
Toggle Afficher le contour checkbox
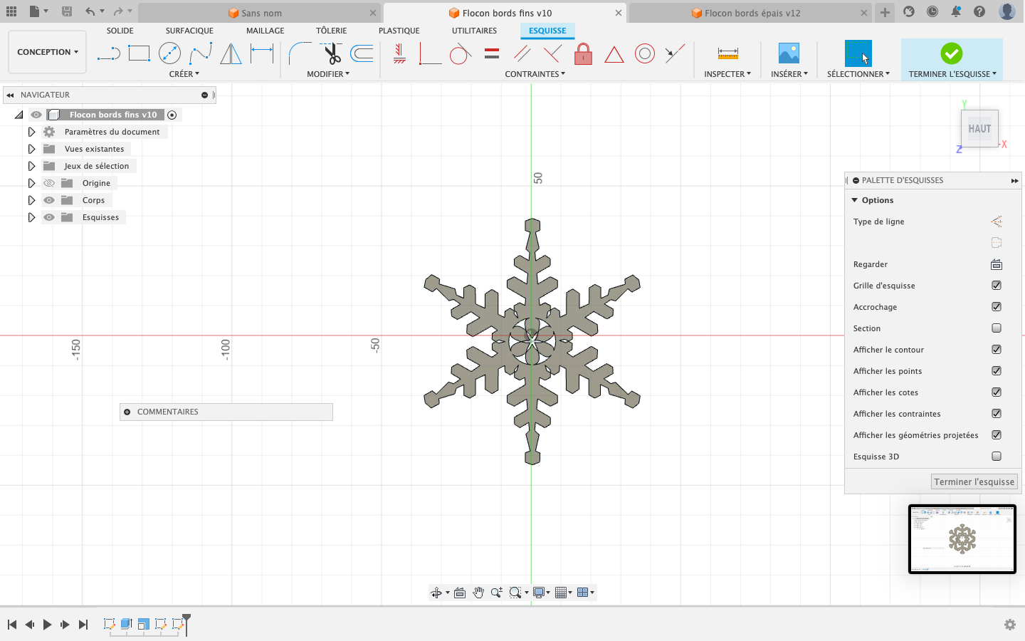[x=997, y=350]
